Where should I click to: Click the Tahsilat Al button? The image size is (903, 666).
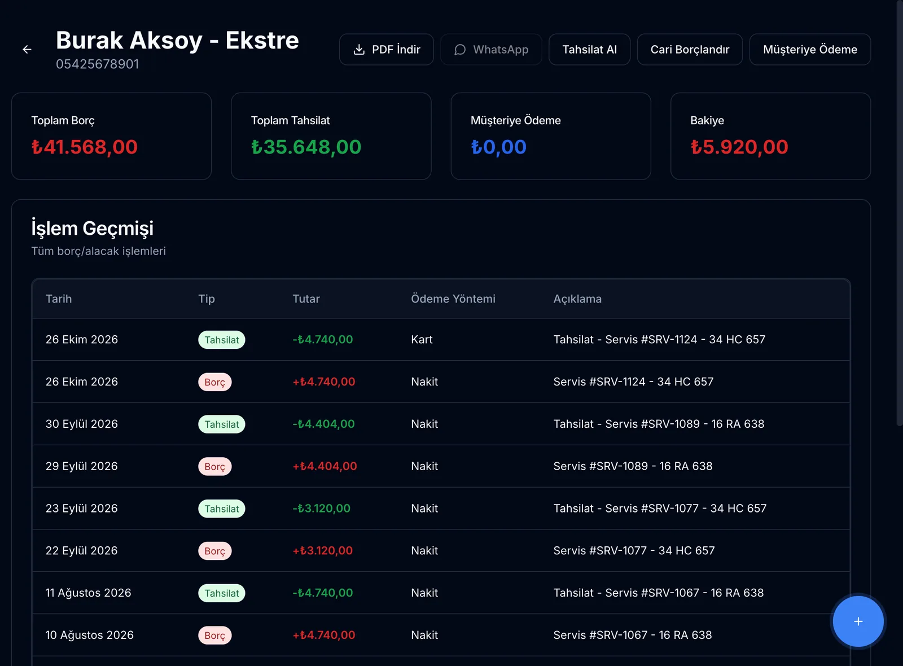(x=589, y=50)
